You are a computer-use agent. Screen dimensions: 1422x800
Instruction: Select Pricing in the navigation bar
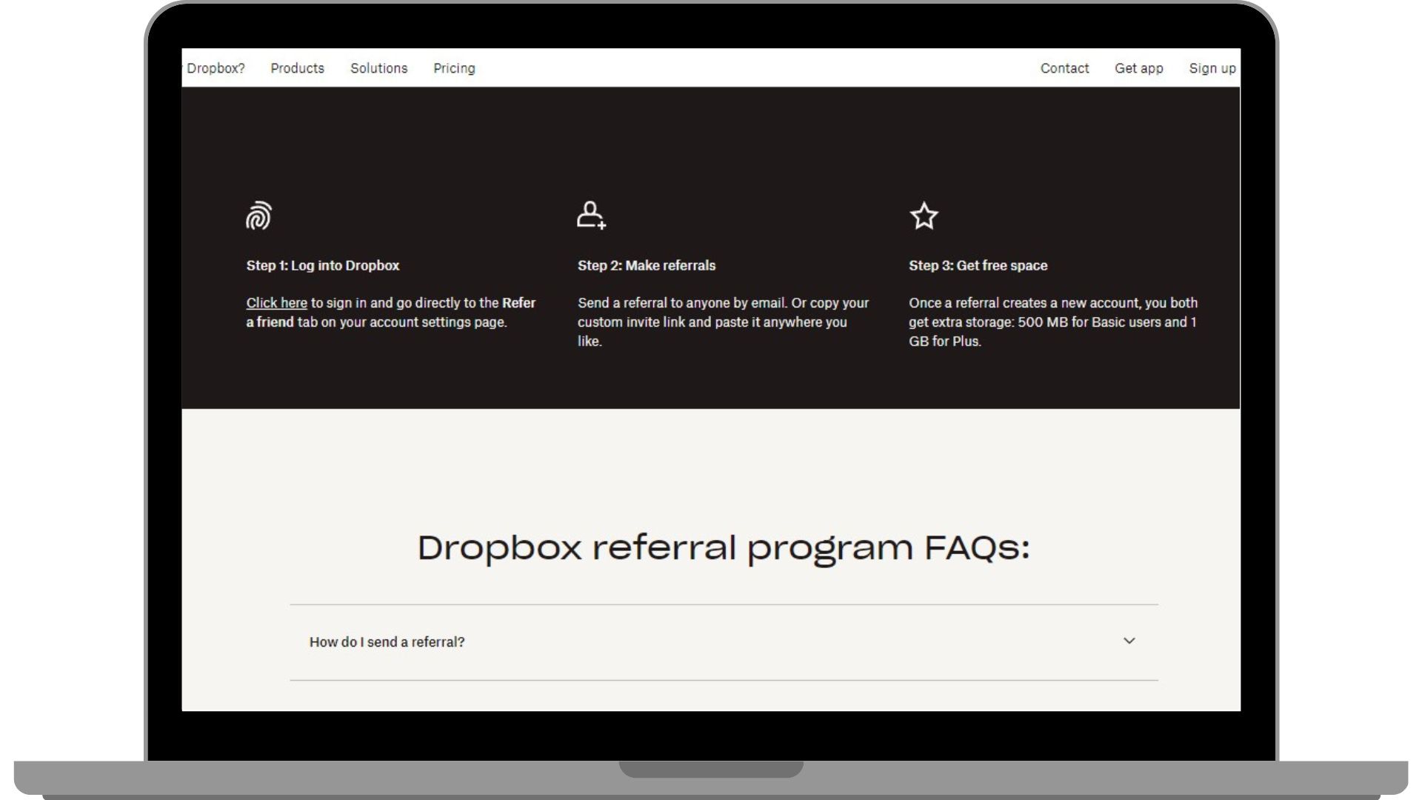[454, 68]
